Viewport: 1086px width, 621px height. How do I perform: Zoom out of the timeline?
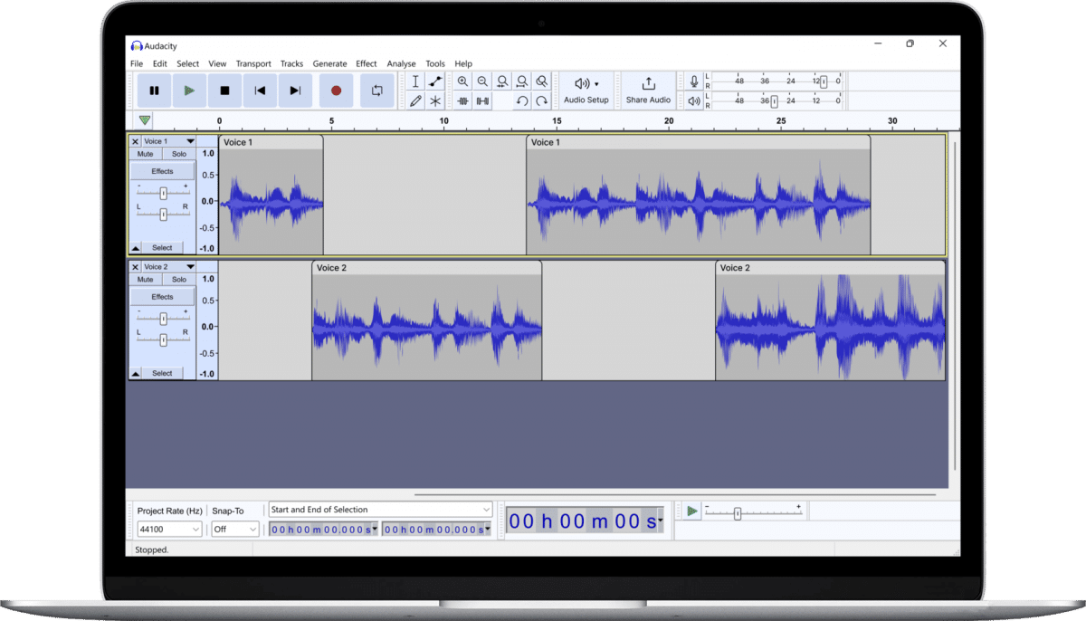[483, 81]
